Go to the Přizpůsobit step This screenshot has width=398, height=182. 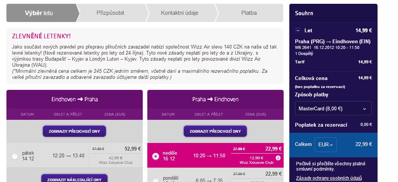tap(110, 13)
